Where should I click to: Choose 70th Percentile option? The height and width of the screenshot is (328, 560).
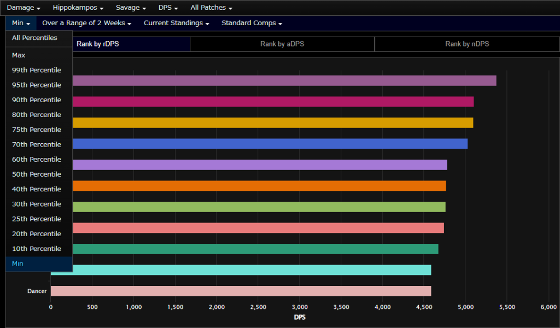click(x=39, y=144)
